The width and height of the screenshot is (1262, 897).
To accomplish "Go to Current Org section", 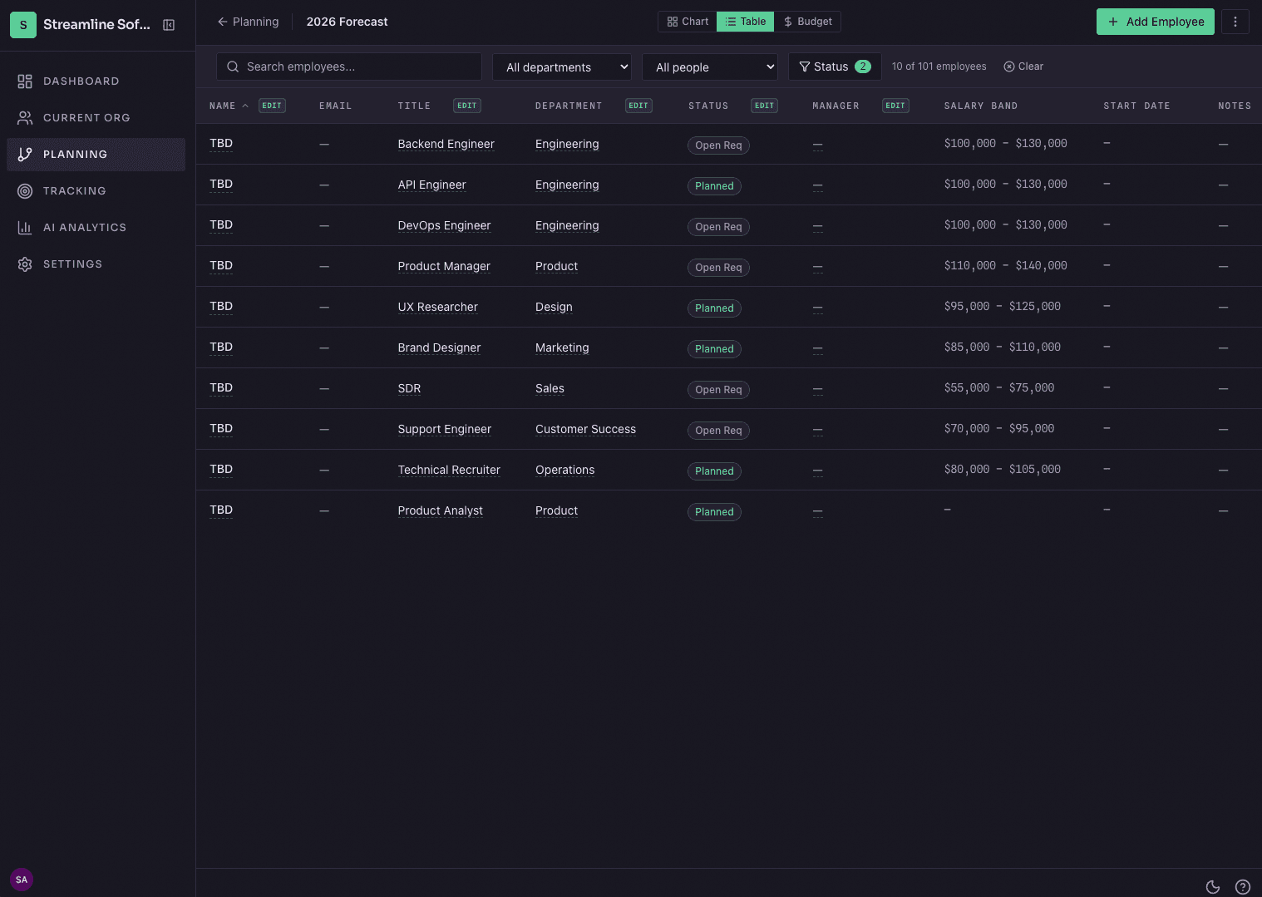I will [x=96, y=118].
